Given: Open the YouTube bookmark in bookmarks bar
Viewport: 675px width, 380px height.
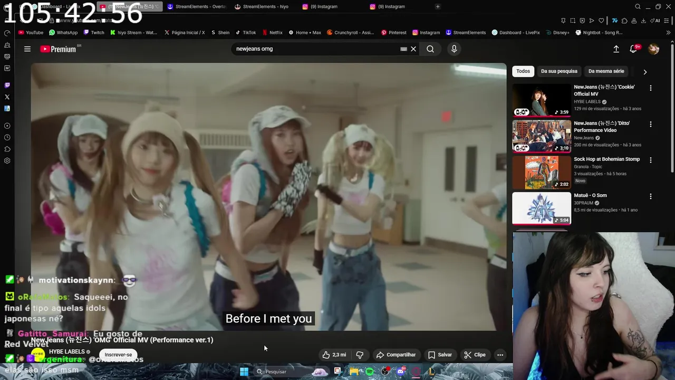Looking at the screenshot, I should coord(31,32).
